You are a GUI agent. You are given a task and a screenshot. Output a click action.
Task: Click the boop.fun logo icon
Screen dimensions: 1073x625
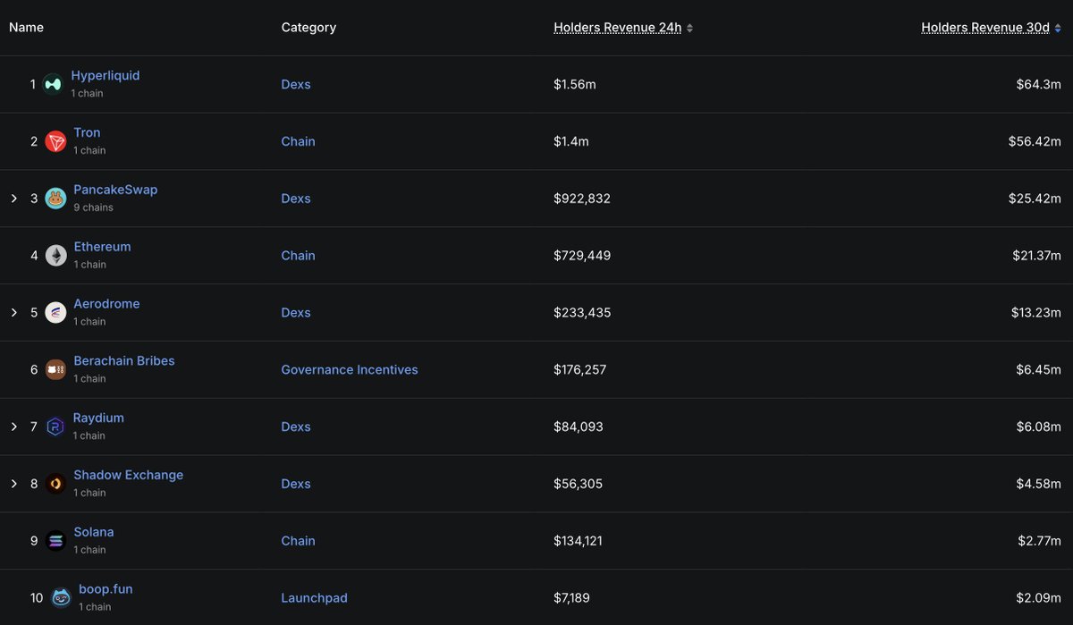61,598
